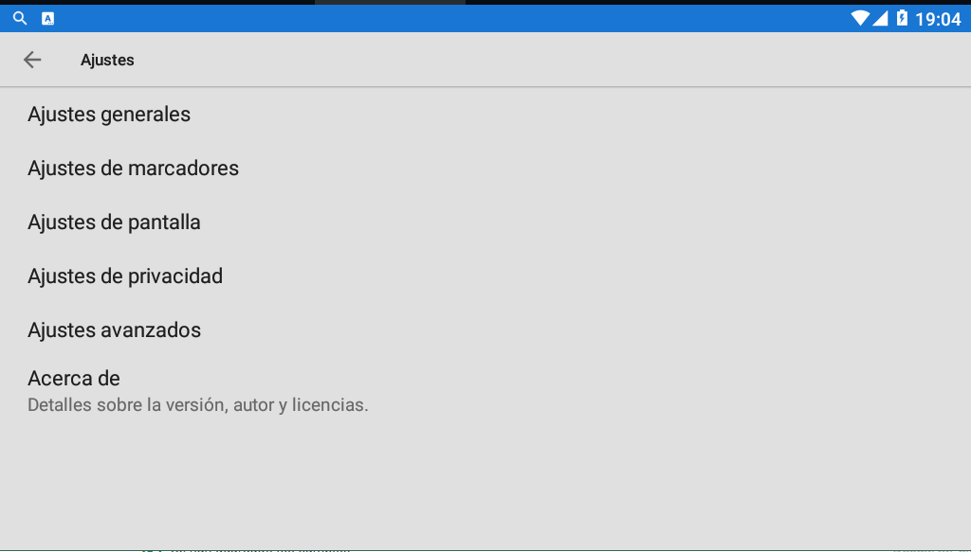Open Ajustes de marcadores
Screen dimensions: 971x552
[x=133, y=169]
